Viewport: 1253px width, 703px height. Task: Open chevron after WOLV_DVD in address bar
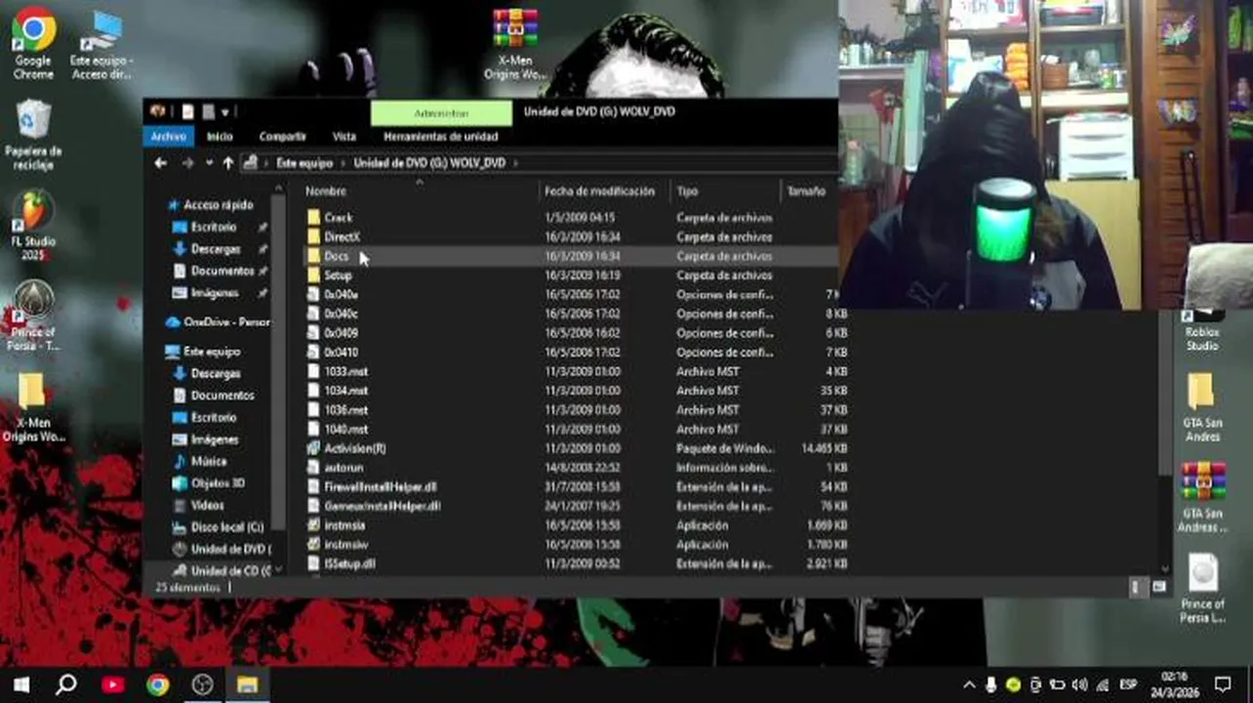514,163
